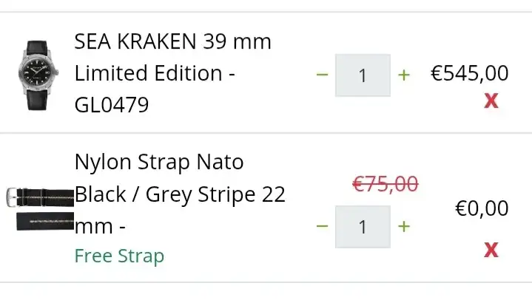Click the €545,00 watch price
This screenshot has height=300, width=532.
click(x=470, y=72)
